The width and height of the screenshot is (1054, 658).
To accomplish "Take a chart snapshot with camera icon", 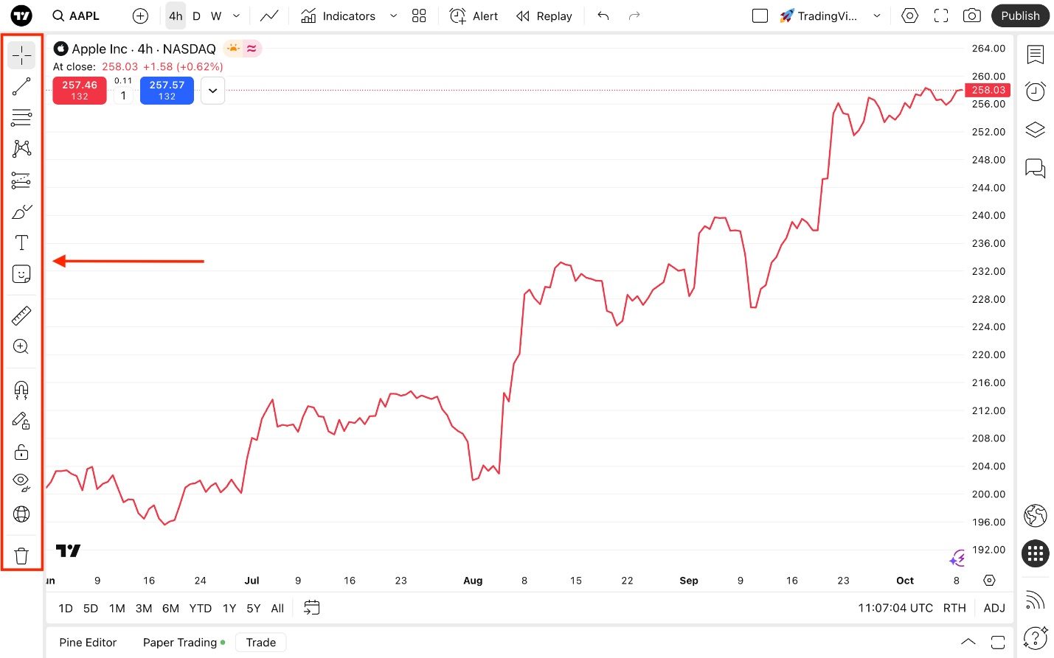I will 972,15.
